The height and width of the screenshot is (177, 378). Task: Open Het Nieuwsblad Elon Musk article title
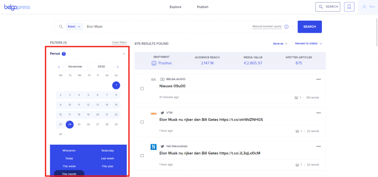coord(210,153)
